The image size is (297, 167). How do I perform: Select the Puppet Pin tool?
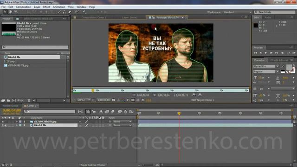click(x=84, y=12)
